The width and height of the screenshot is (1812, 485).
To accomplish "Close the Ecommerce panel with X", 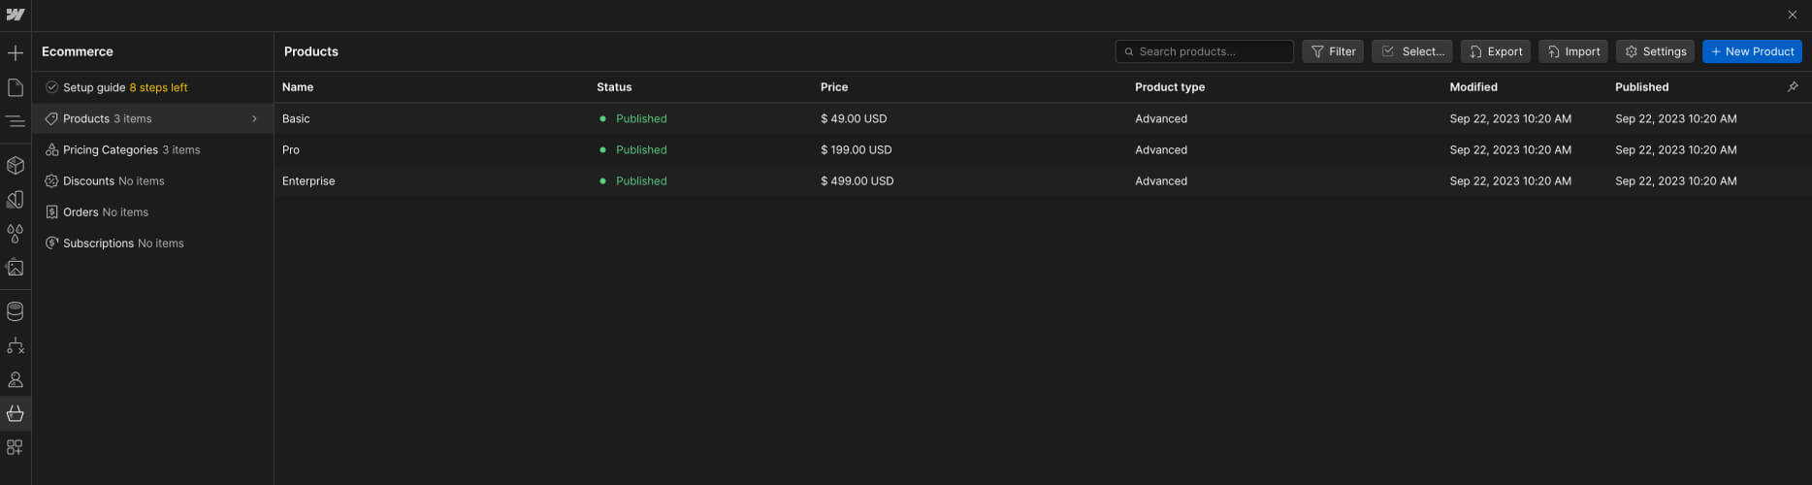I will click(1792, 15).
